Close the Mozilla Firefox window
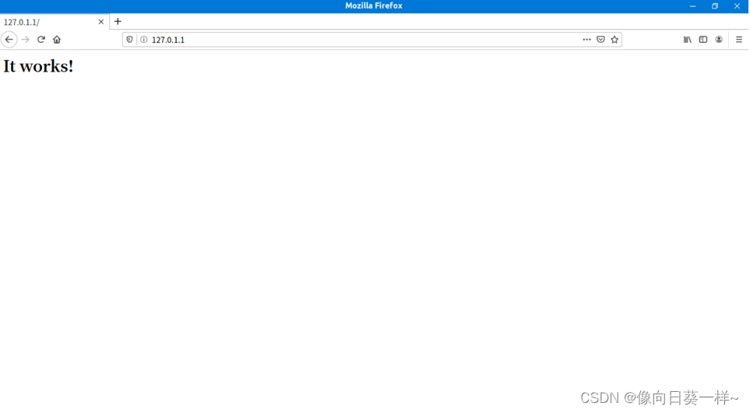Screen dimensions: 750x413 coord(737,6)
